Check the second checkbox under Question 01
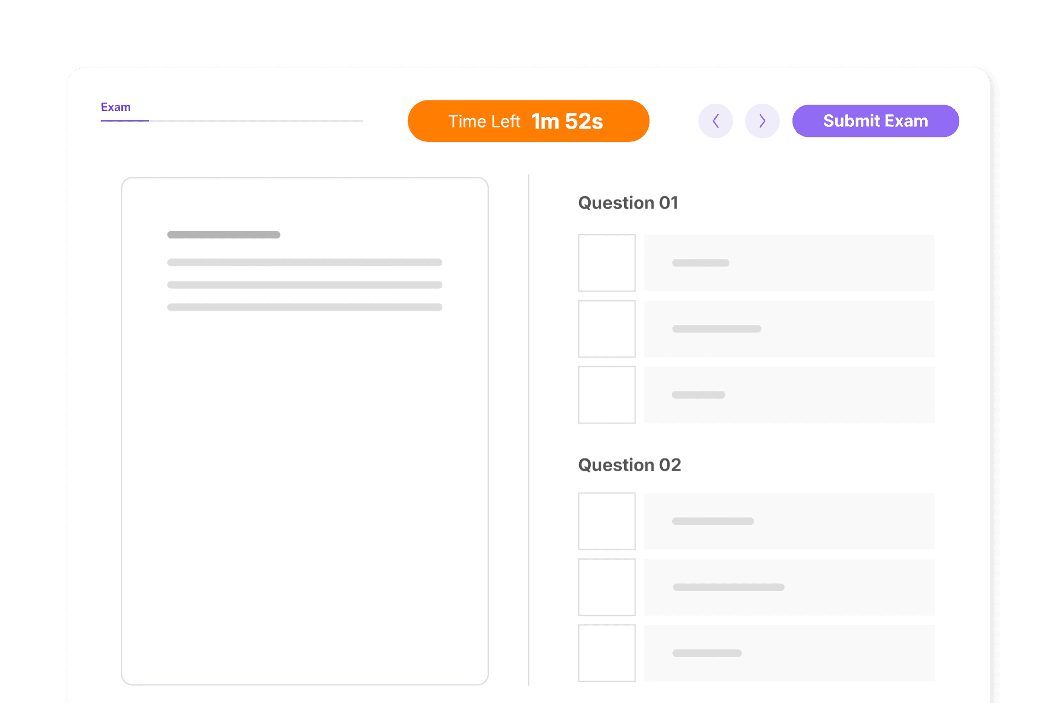 607,329
